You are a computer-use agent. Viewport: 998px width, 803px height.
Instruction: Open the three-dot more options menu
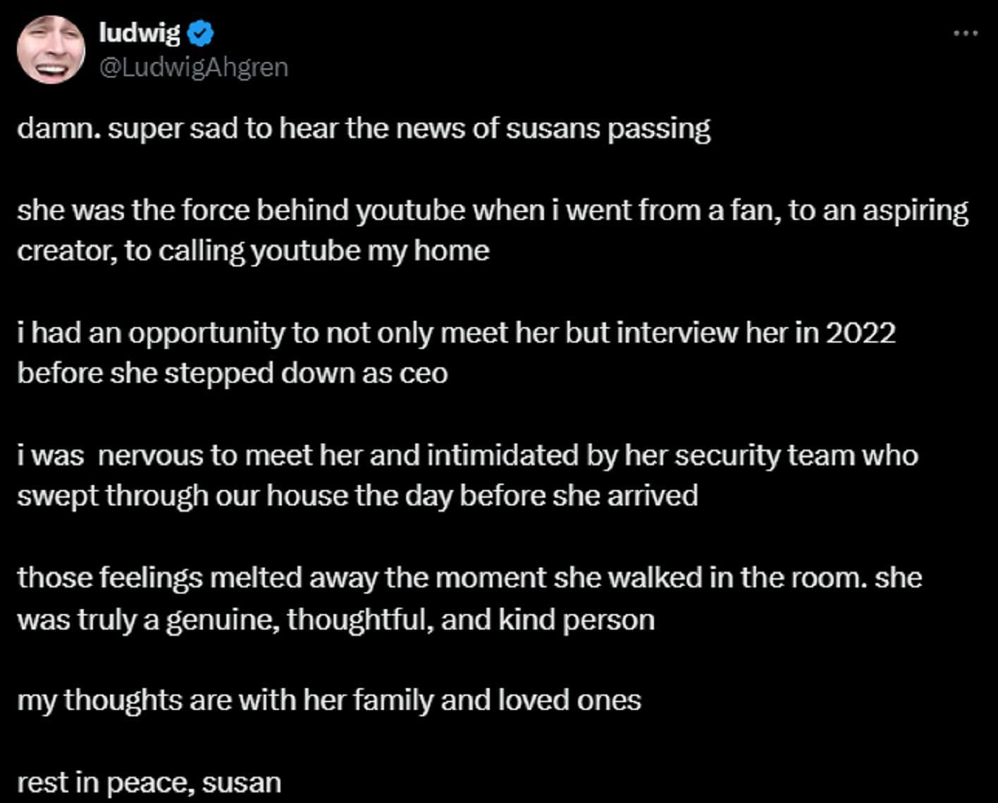pyautogui.click(x=966, y=33)
